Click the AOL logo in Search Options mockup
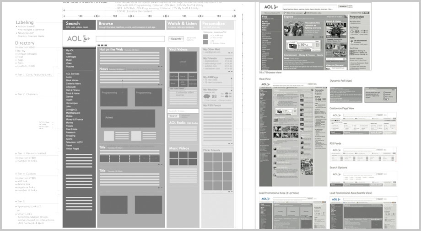Screen dimensions: 421x231 (x=336, y=174)
